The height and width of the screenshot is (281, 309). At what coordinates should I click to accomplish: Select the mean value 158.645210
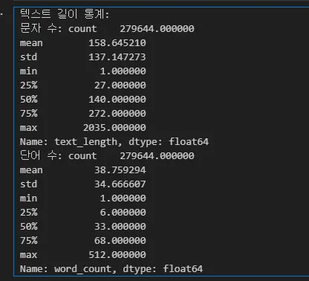pos(117,43)
